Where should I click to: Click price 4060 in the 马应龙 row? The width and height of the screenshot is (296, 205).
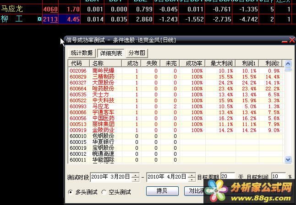pos(50,9)
